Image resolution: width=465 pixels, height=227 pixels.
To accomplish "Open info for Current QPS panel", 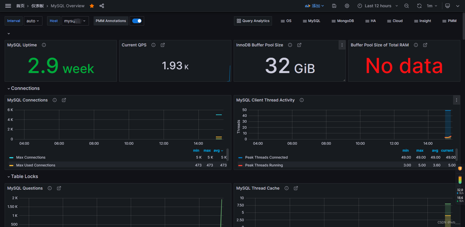I will [153, 45].
